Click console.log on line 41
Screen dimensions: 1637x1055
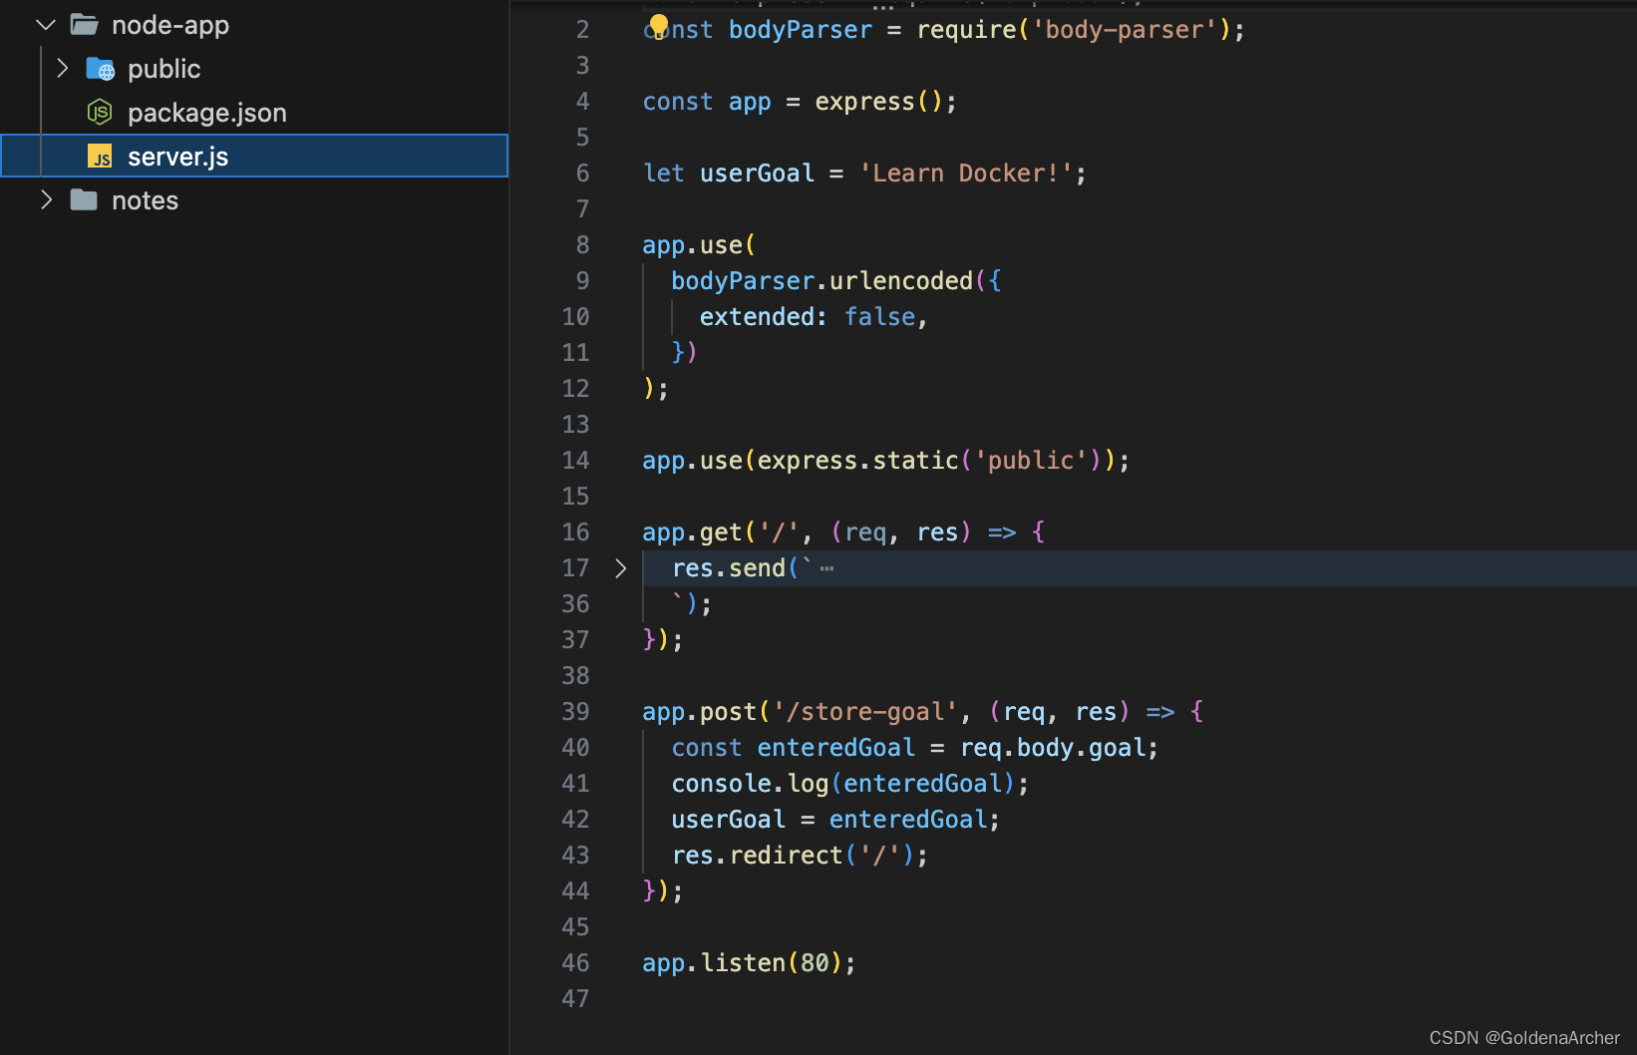(x=750, y=784)
